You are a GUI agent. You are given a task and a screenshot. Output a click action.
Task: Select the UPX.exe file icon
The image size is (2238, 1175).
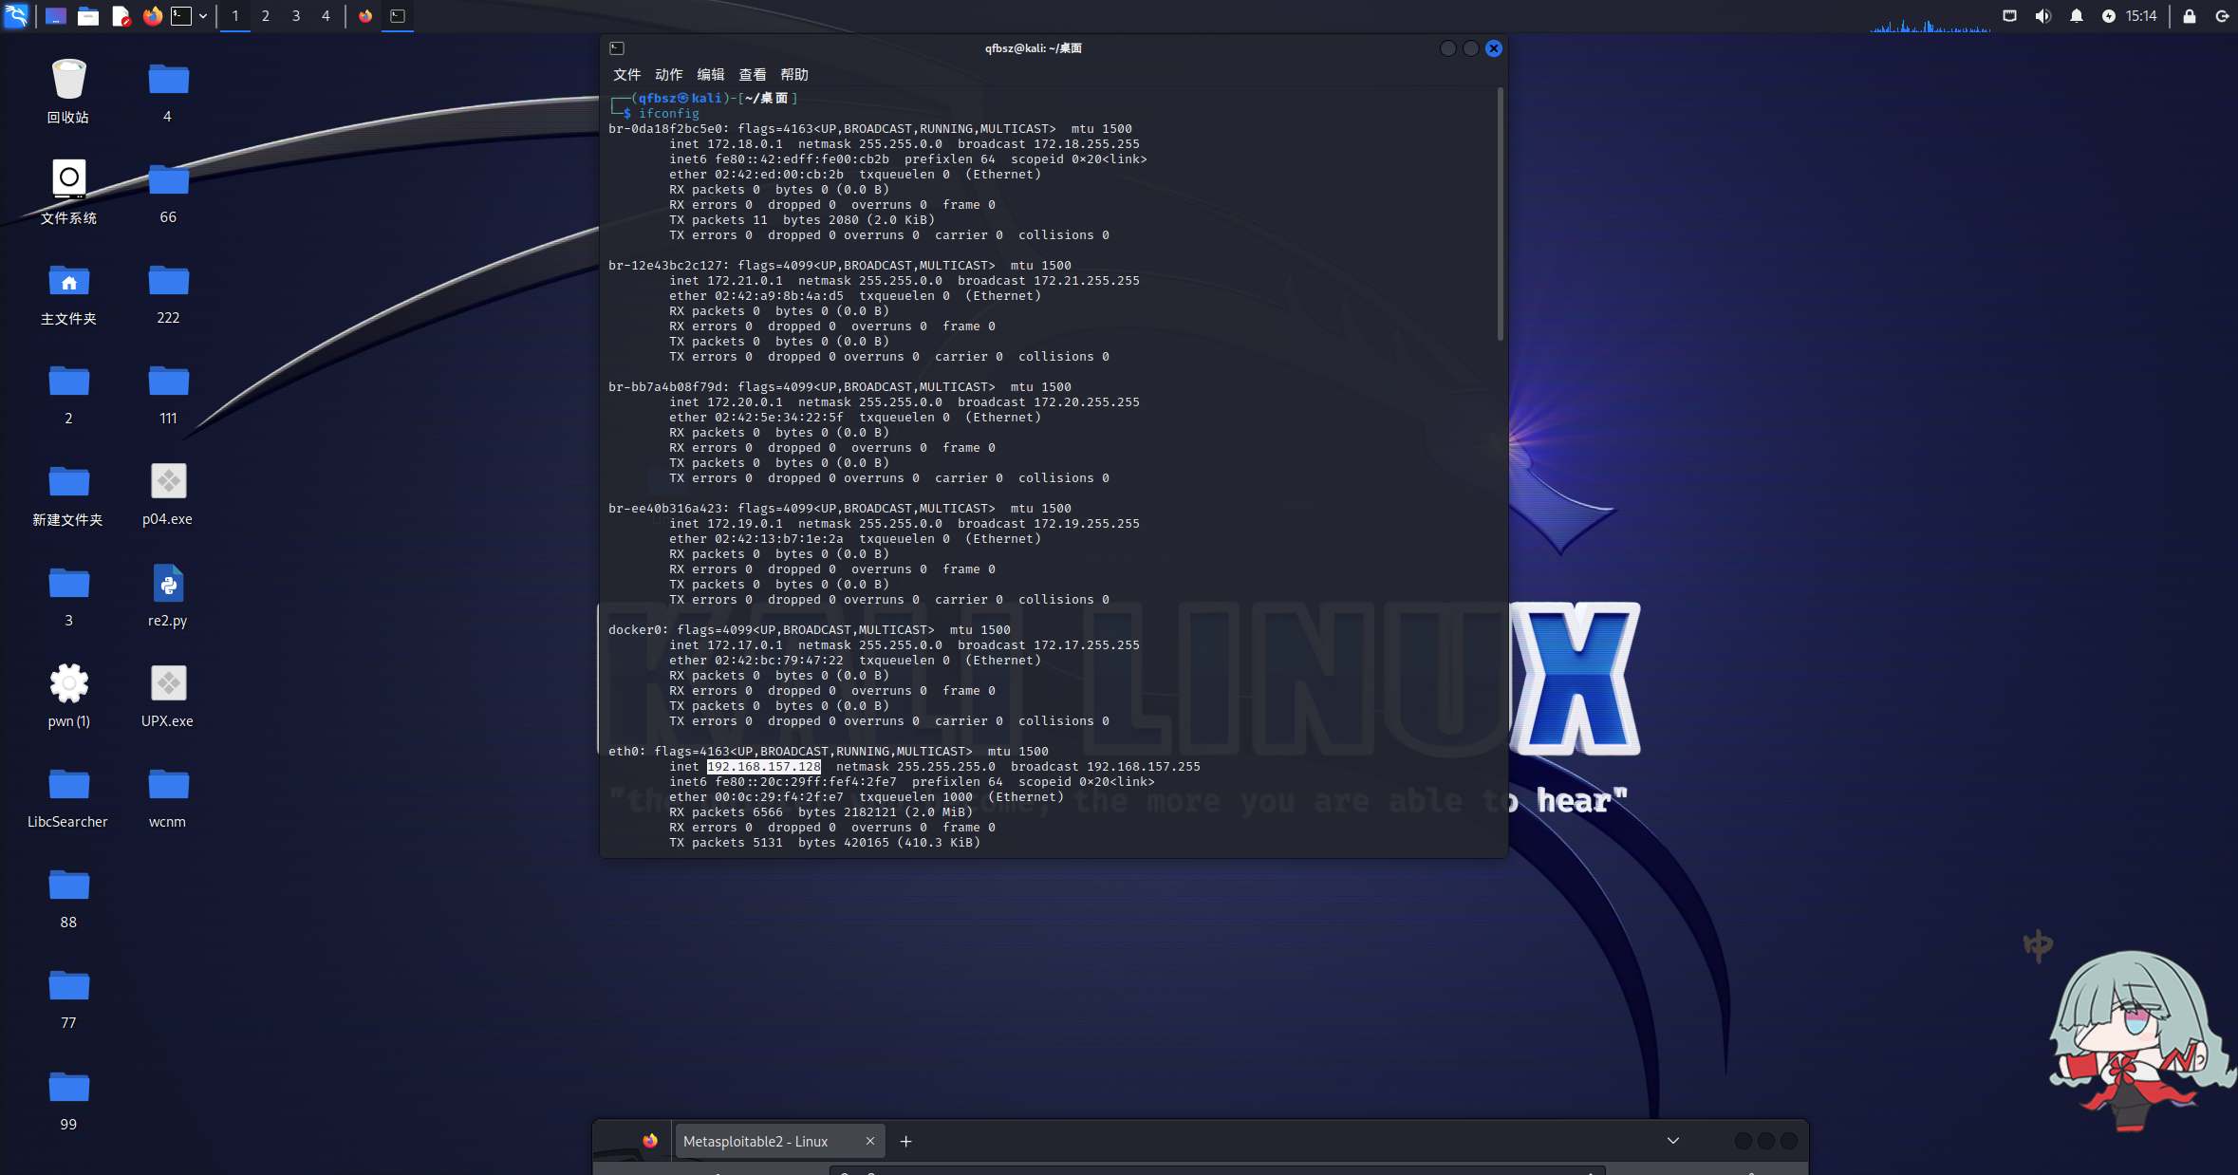click(x=168, y=697)
